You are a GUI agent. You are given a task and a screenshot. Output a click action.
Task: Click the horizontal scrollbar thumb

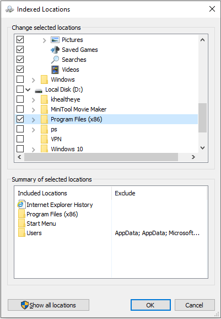[x=101, y=157]
